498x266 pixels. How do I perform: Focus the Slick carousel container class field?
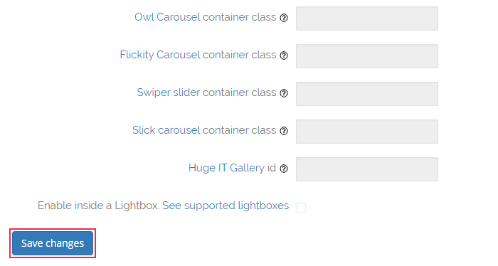point(367,132)
